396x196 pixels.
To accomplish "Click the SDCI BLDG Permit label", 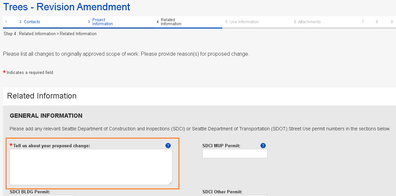I will [x=30, y=192].
